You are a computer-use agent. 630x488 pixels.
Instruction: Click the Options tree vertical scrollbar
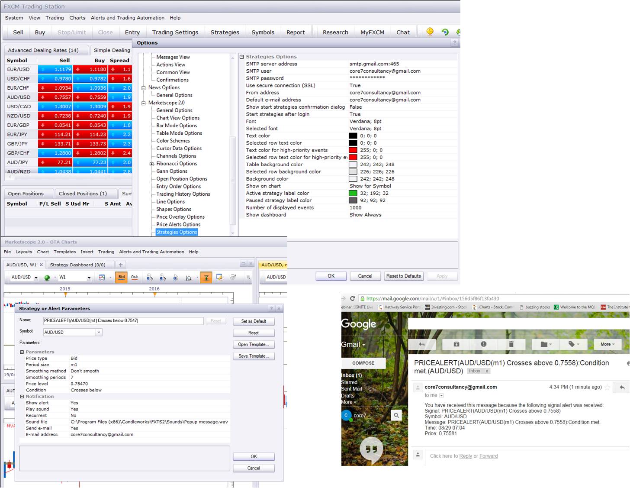coord(233,145)
